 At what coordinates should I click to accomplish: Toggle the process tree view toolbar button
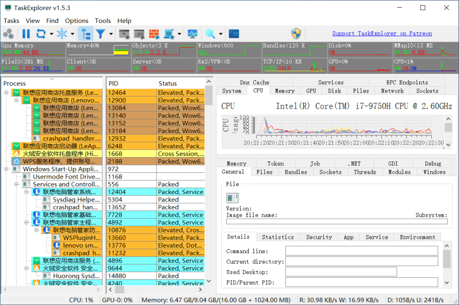[86, 34]
